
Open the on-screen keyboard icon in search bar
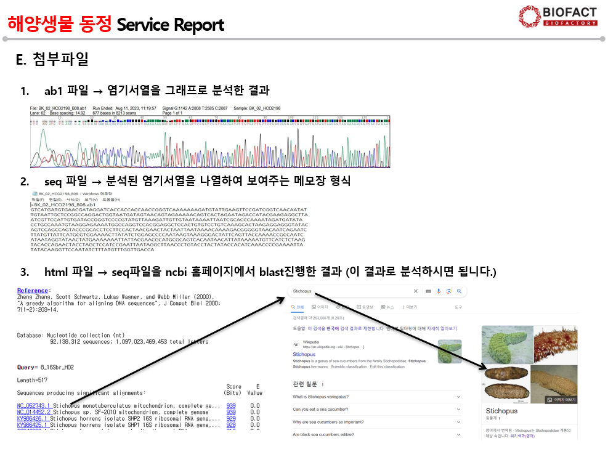coord(429,291)
